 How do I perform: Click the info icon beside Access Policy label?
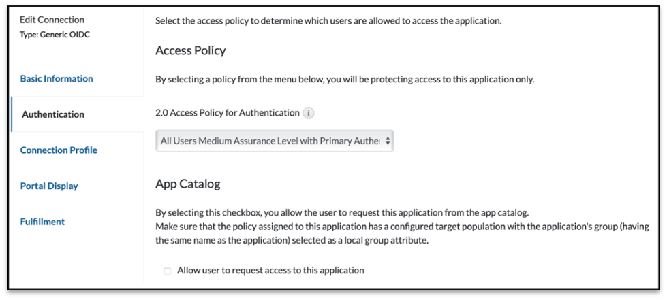click(x=308, y=113)
